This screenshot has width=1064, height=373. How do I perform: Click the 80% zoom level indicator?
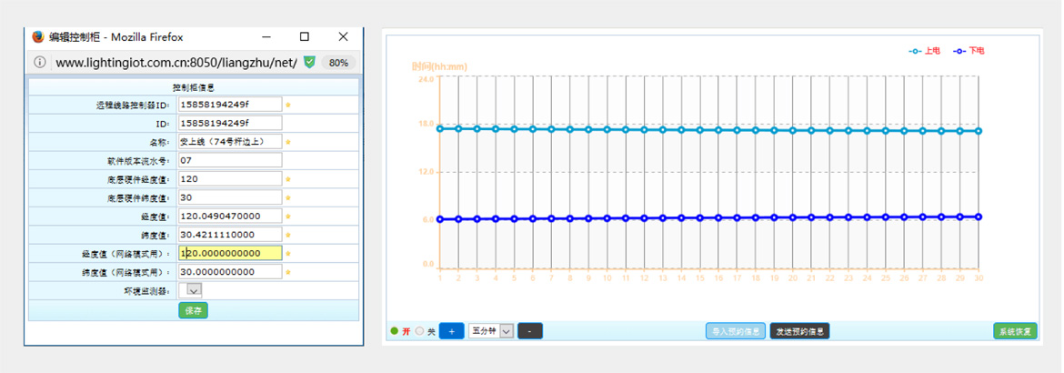[x=338, y=63]
